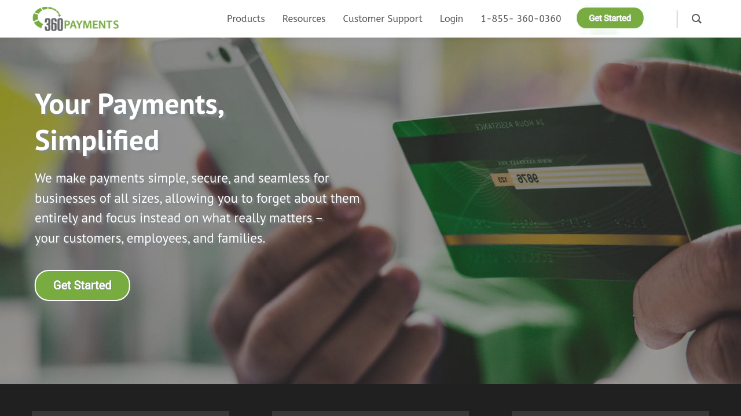The height and width of the screenshot is (416, 741).
Task: Click the search magnifier icon
Action: pyautogui.click(x=696, y=18)
